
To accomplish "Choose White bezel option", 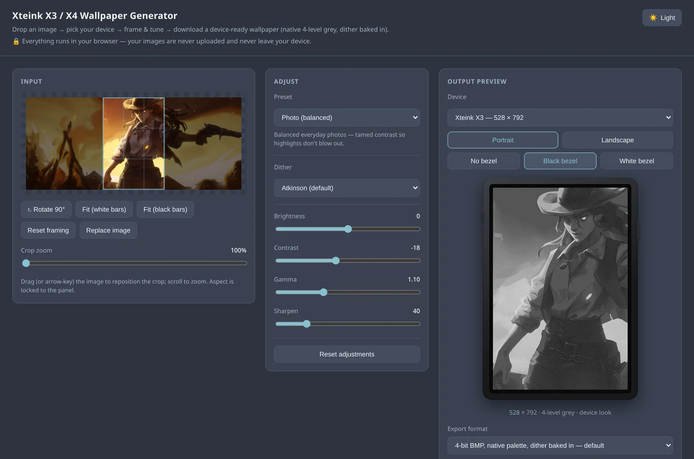I will pos(637,161).
